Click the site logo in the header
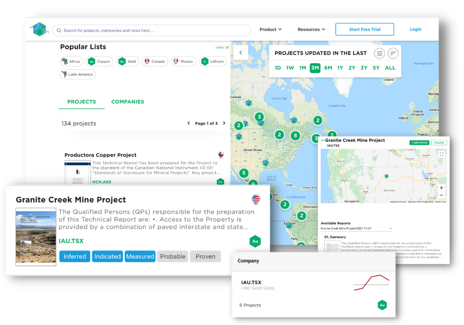This screenshot has height=325, width=464. [39, 29]
